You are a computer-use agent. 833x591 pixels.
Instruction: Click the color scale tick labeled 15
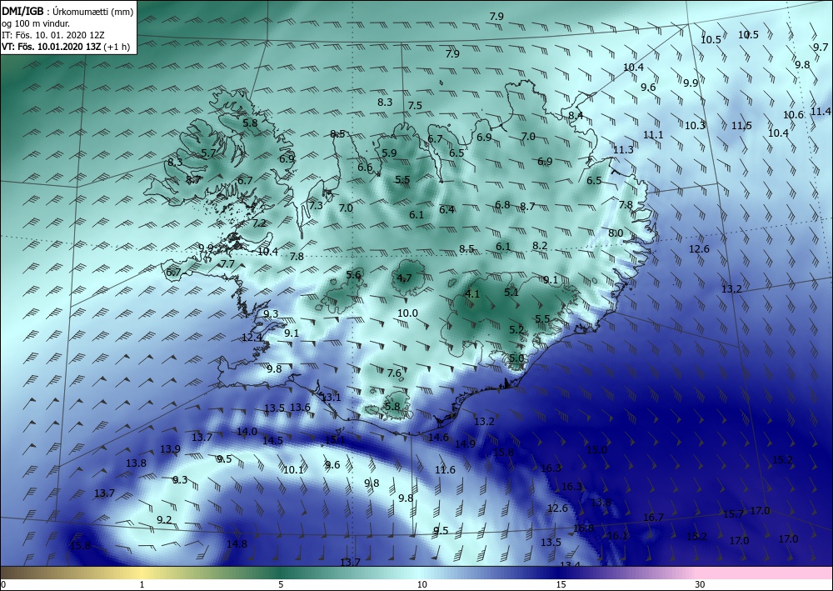click(x=561, y=584)
